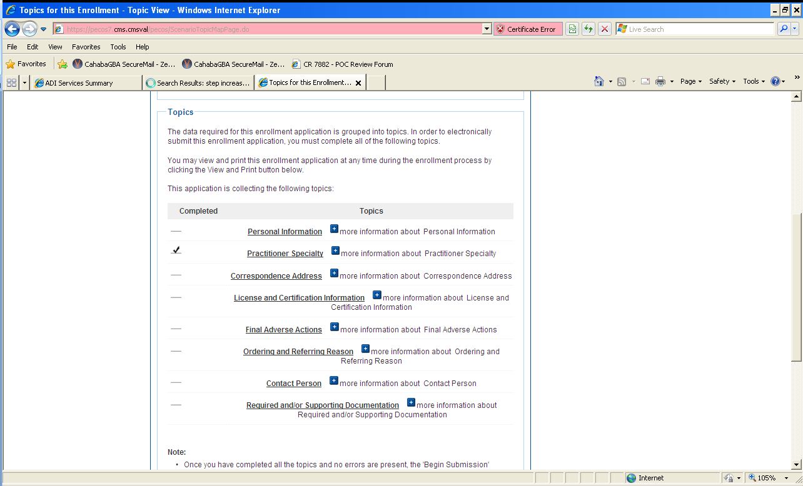The image size is (803, 486).
Task: Open the address bar autocomplete dropdown arrow
Action: pyautogui.click(x=487, y=29)
